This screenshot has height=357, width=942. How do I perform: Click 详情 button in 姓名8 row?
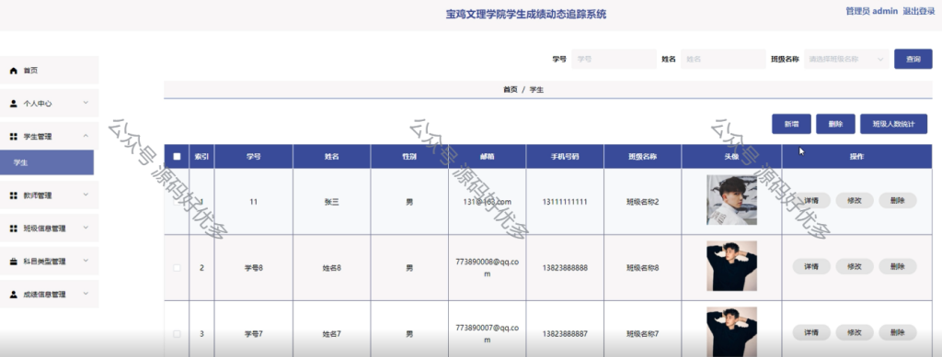coord(811,266)
